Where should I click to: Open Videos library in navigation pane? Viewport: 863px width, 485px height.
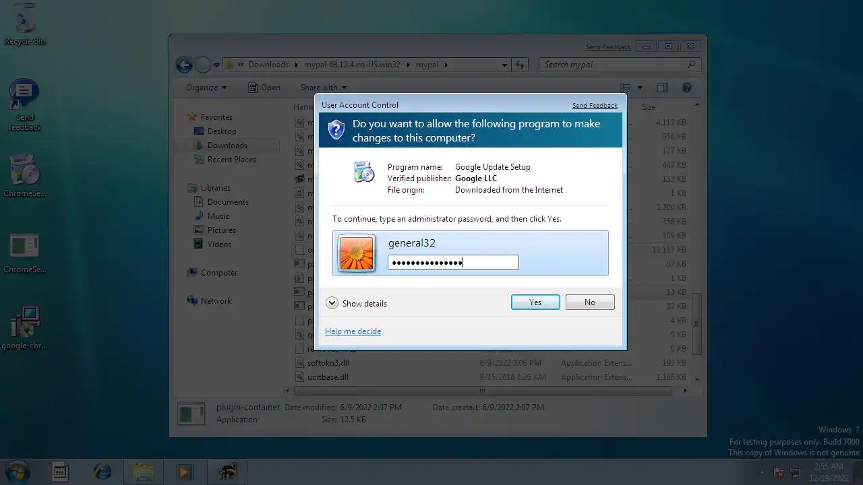[x=219, y=245]
